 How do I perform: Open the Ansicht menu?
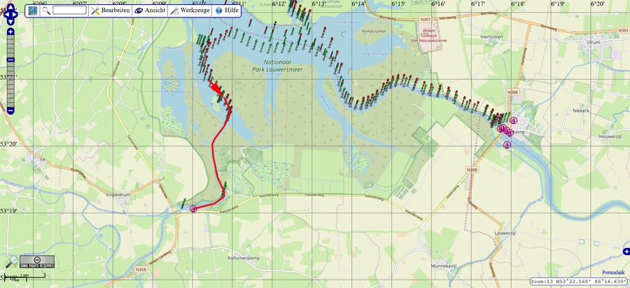tap(150, 11)
